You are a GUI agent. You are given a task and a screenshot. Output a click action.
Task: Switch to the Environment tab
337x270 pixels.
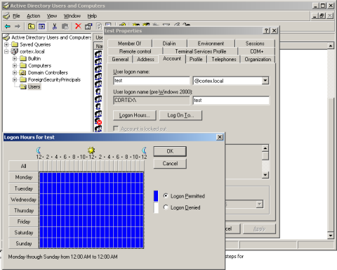(x=211, y=44)
